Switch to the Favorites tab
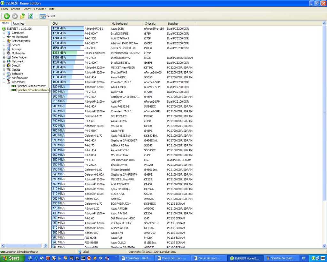The height and width of the screenshot is (262, 327). pos(18,24)
